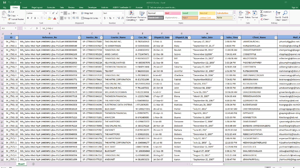Open the Sort & Filter icon
The width and height of the screenshot is (300, 168).
click(x=278, y=13)
